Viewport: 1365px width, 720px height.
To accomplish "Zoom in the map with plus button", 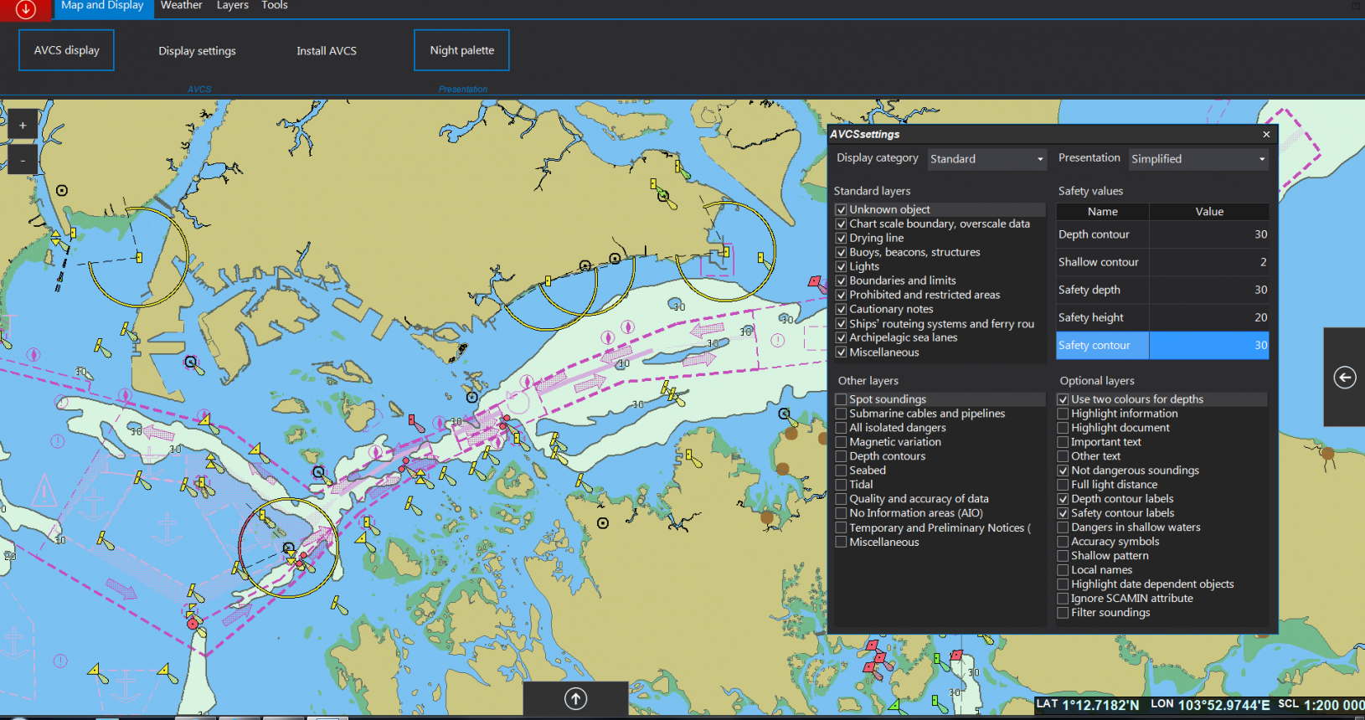I will [x=23, y=125].
